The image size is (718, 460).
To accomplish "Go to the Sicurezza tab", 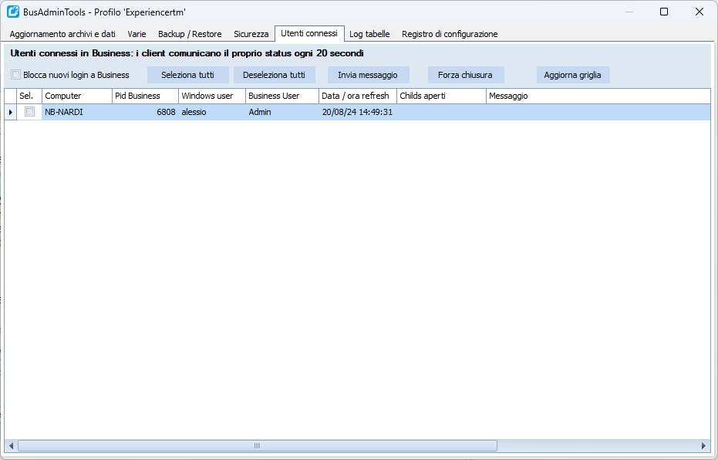I will coord(251,34).
